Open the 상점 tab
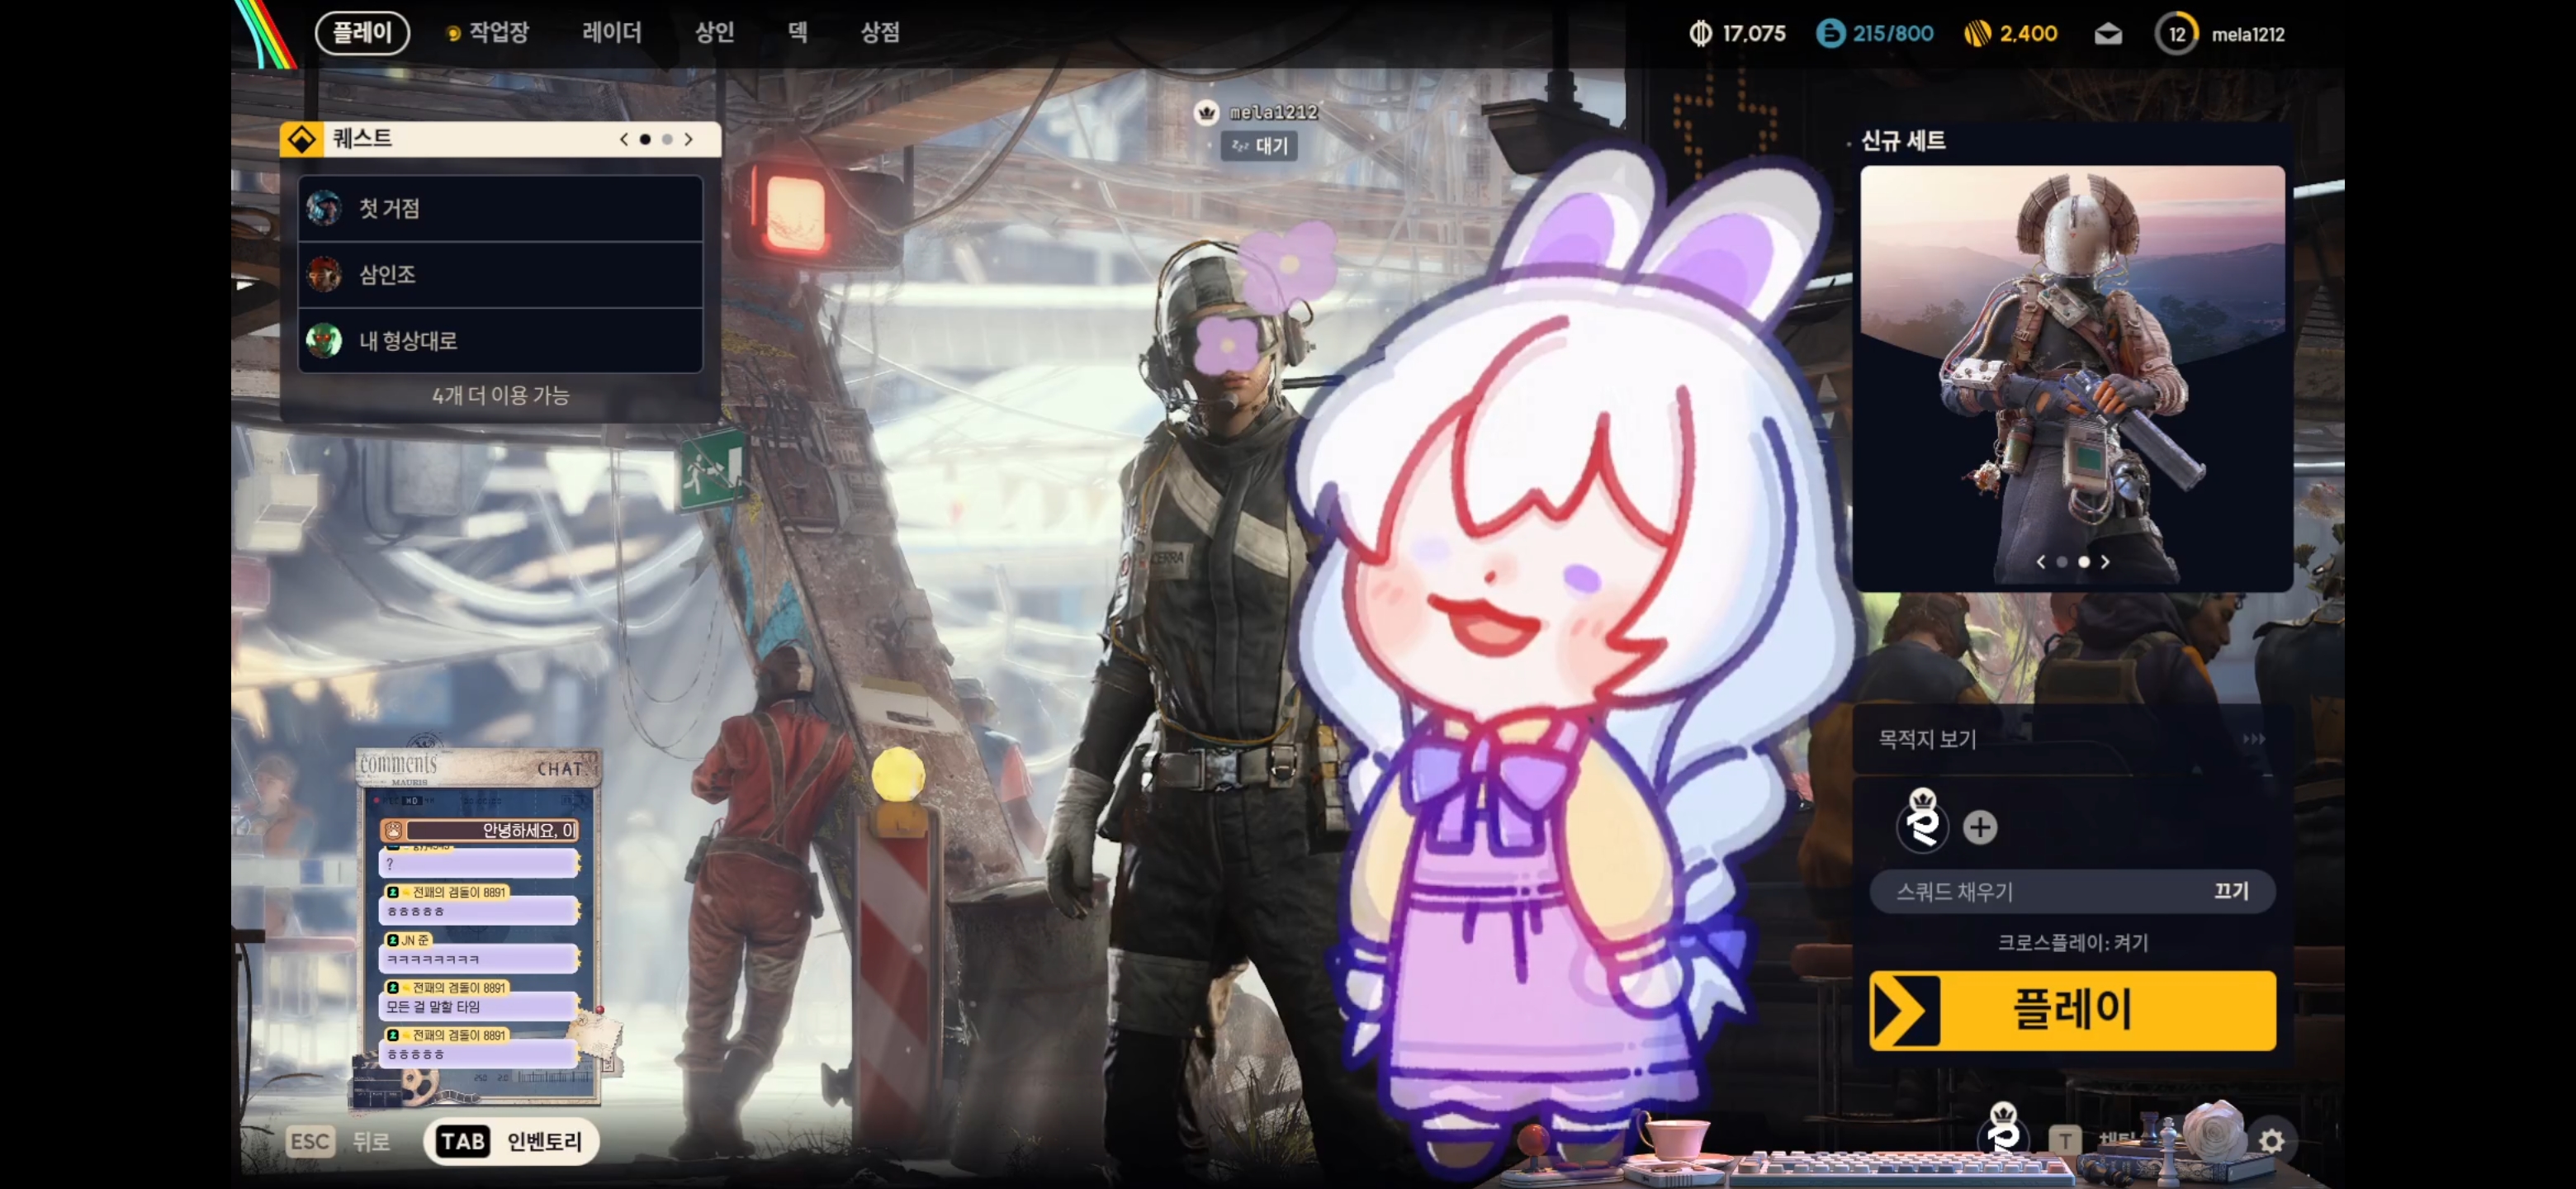This screenshot has height=1189, width=2576. point(880,33)
